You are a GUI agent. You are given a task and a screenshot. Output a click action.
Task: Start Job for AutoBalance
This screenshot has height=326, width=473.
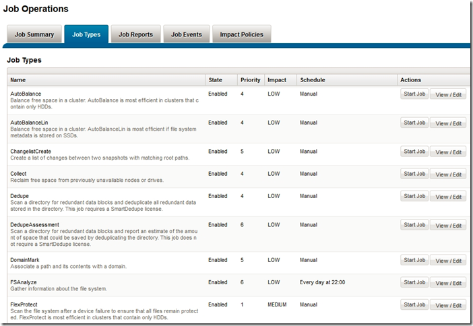[x=414, y=94]
